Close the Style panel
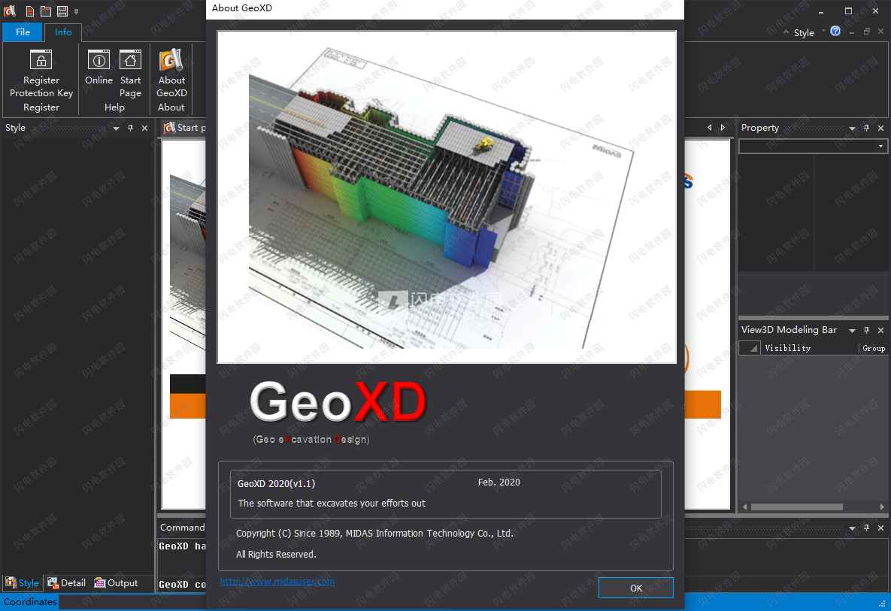 [145, 129]
